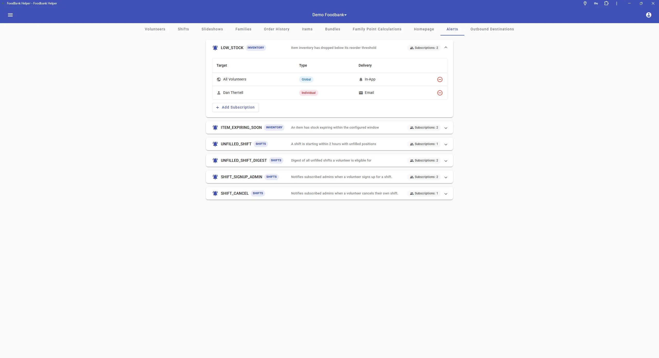Click the email icon in Dan Thertell's row
The image size is (659, 358).
pyautogui.click(x=361, y=93)
